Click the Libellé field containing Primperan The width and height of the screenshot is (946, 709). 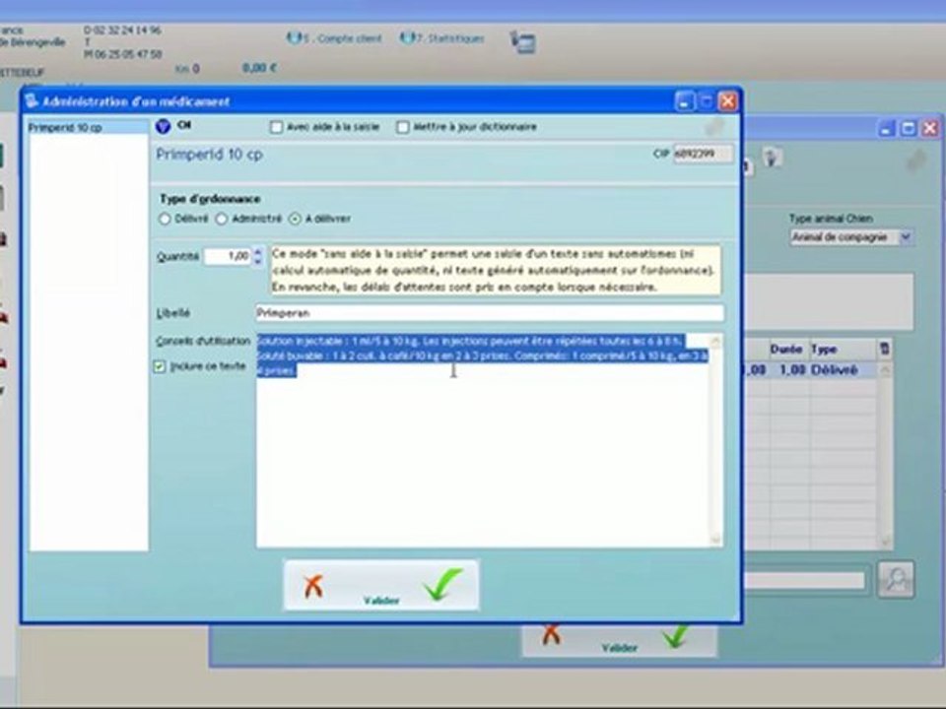point(490,313)
